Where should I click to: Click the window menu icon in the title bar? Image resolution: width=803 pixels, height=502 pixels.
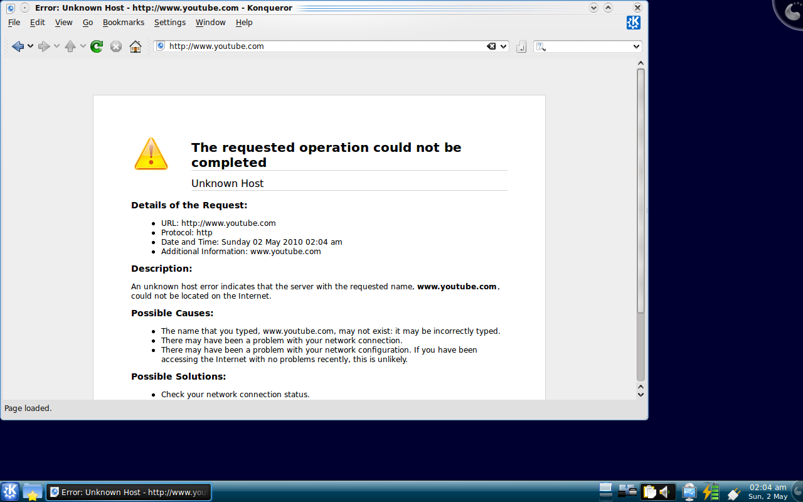point(11,8)
